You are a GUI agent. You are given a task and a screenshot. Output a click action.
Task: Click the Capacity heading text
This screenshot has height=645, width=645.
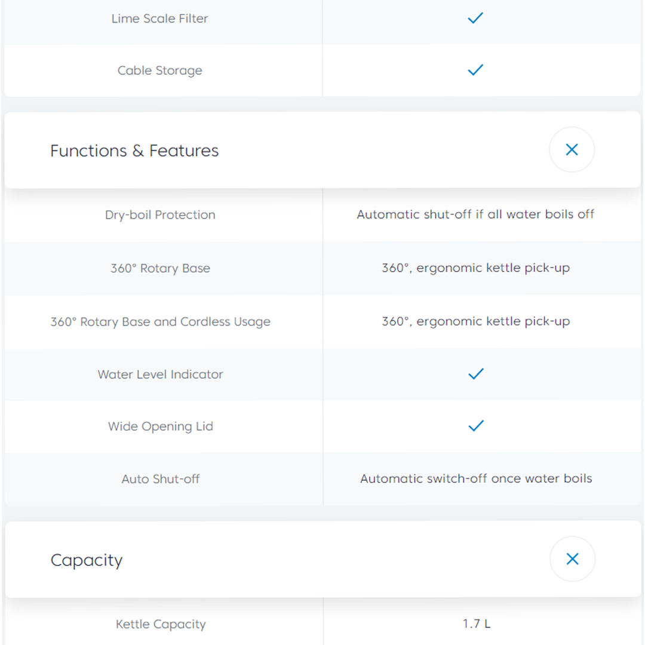point(87,560)
